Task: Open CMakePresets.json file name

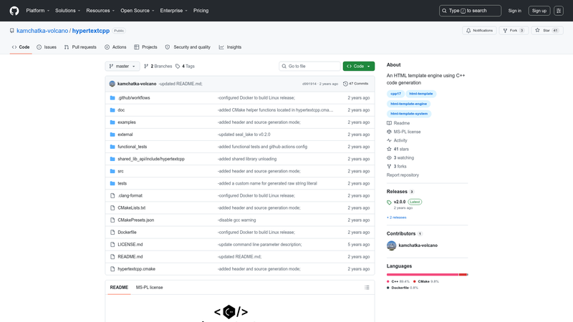Action: pyautogui.click(x=135, y=220)
